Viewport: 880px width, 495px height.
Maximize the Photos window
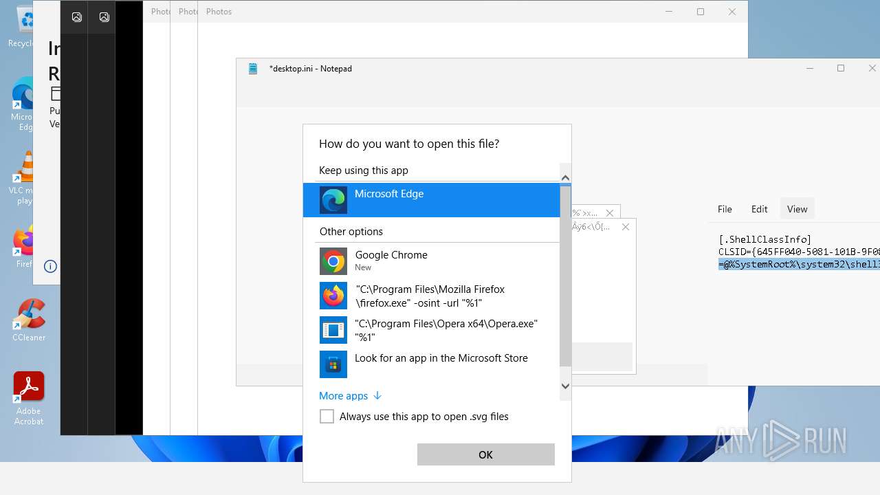(x=701, y=12)
